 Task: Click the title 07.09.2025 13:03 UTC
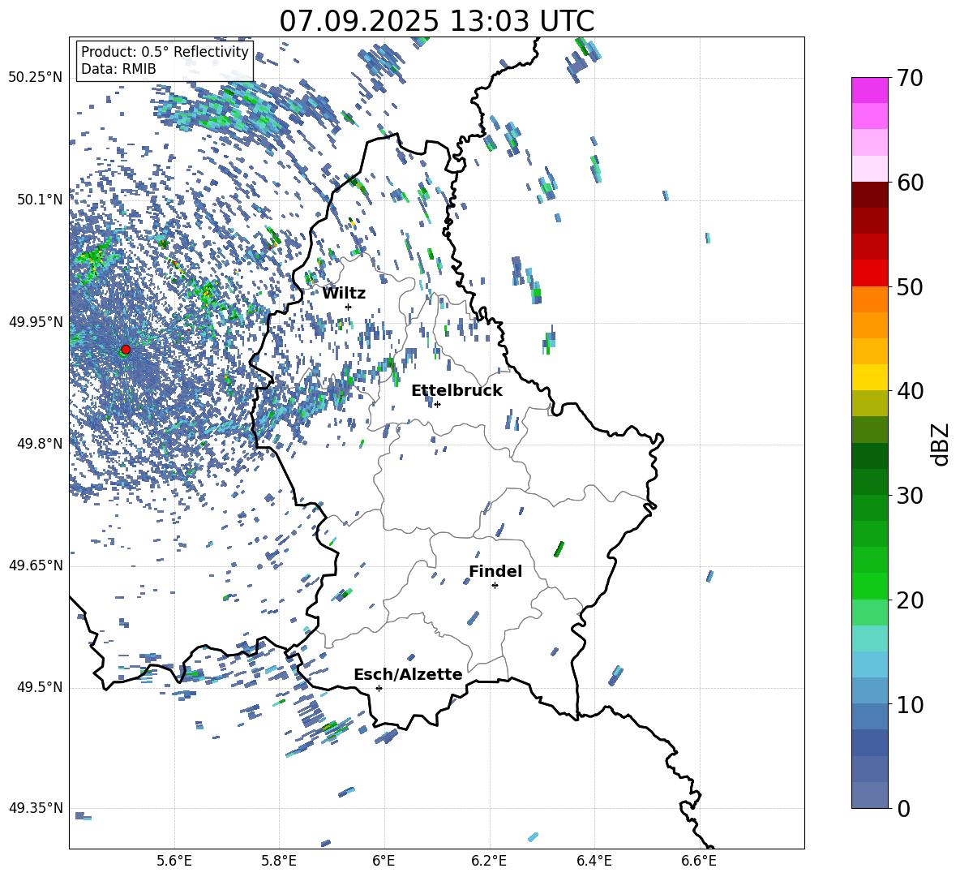(436, 21)
